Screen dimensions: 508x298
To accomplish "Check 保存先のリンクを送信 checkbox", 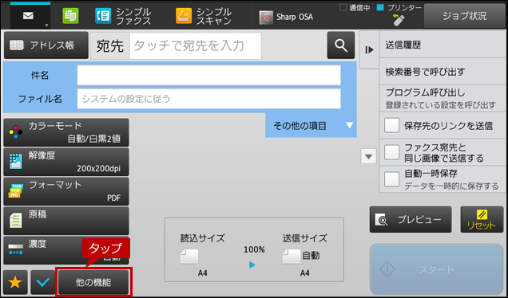I will [x=391, y=125].
